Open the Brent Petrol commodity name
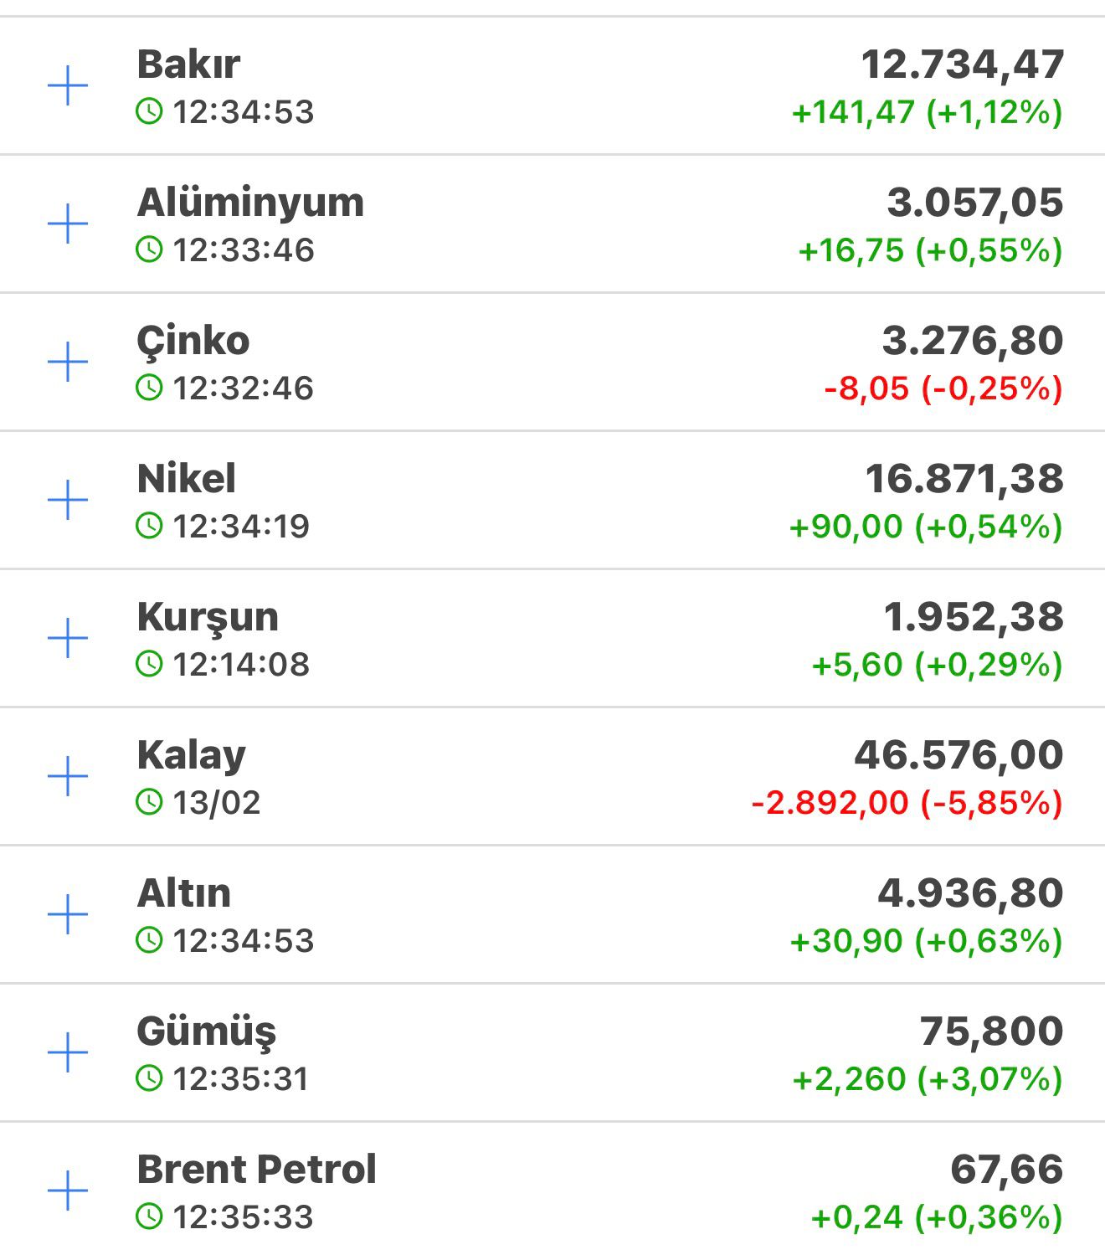 tap(256, 1169)
